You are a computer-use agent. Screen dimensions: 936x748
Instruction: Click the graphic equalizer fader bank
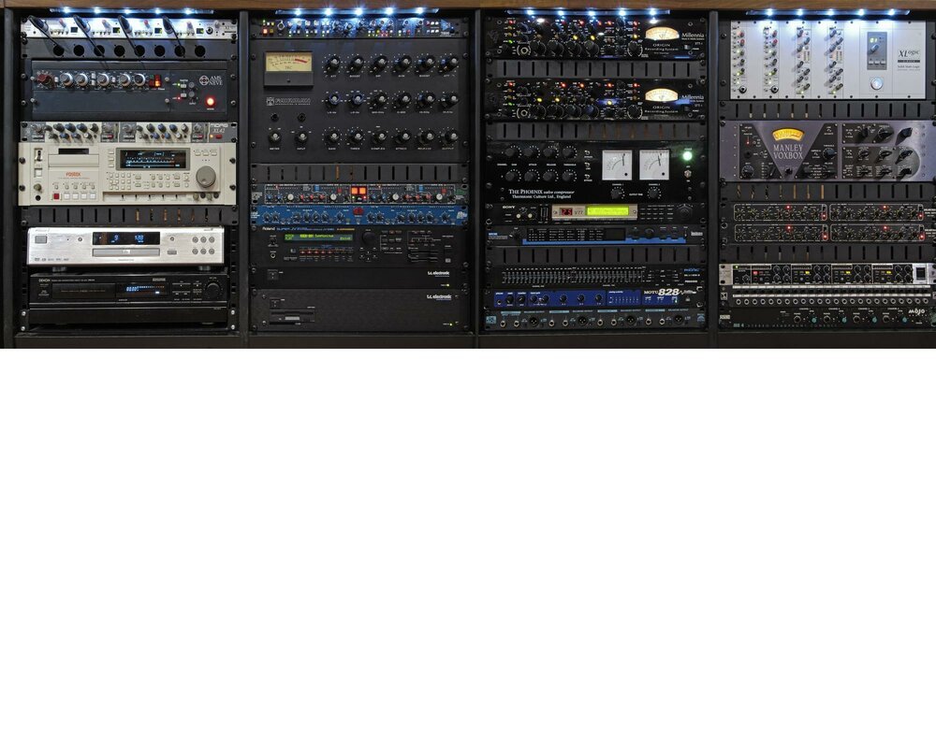[573, 276]
